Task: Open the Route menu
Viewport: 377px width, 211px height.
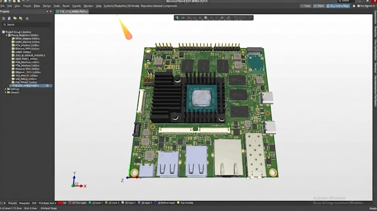Action: [66, 6]
